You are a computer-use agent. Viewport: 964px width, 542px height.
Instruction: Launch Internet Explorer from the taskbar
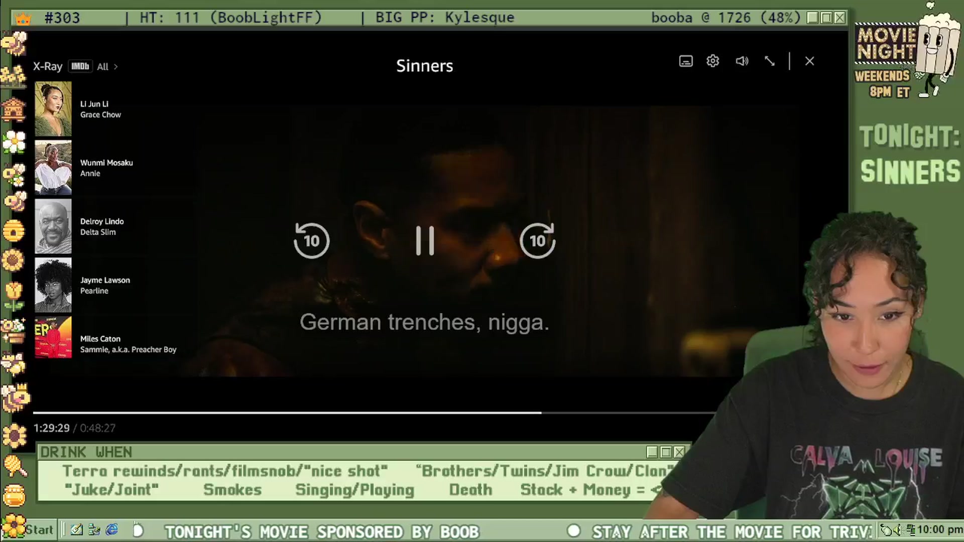(112, 530)
